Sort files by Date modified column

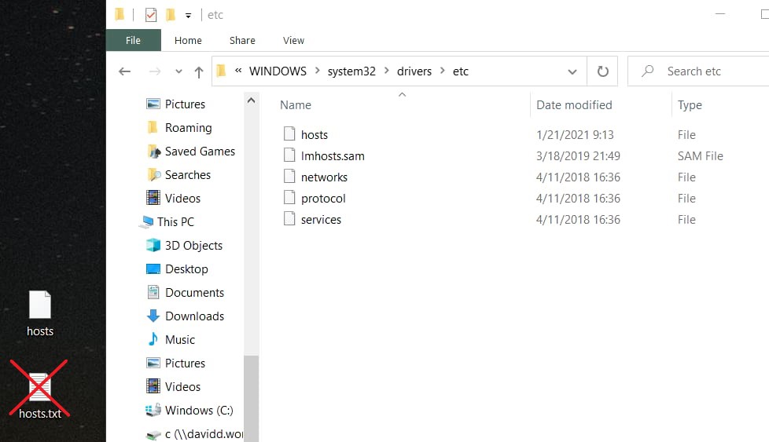pyautogui.click(x=574, y=105)
